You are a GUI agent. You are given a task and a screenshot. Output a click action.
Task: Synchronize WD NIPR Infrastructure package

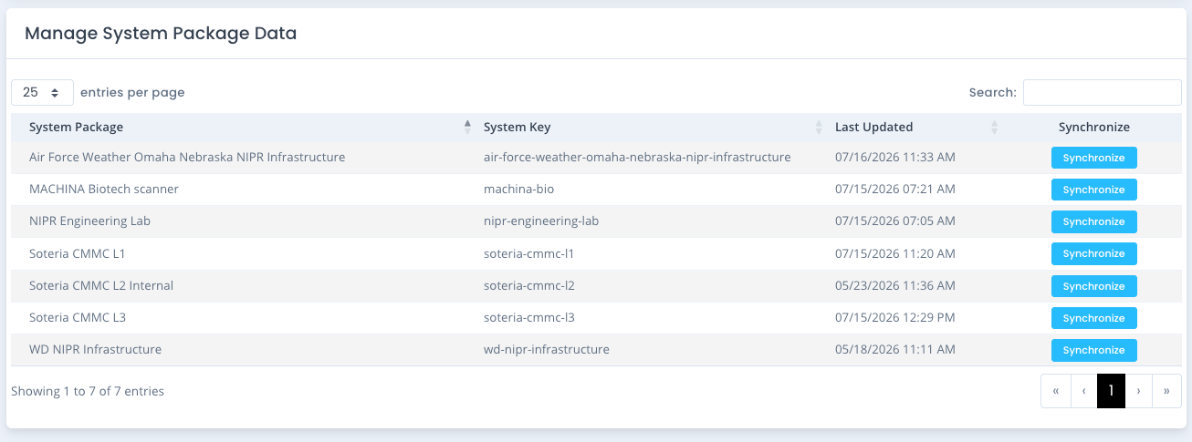click(1093, 350)
